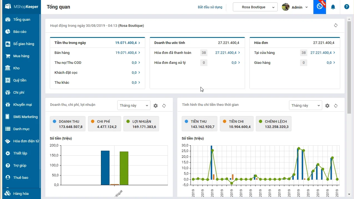Image resolution: width=354 pixels, height=199 pixels.
Task: Refresh the Tình hình thu chi chart
Action: (336, 106)
